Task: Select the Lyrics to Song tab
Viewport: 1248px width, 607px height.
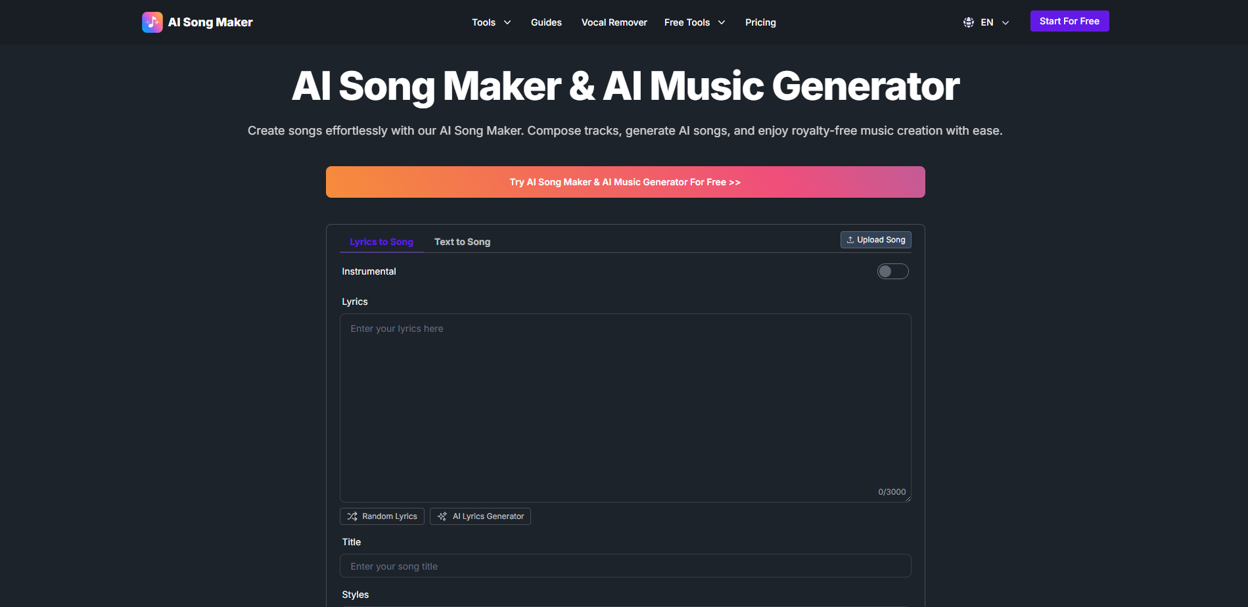Action: tap(381, 241)
